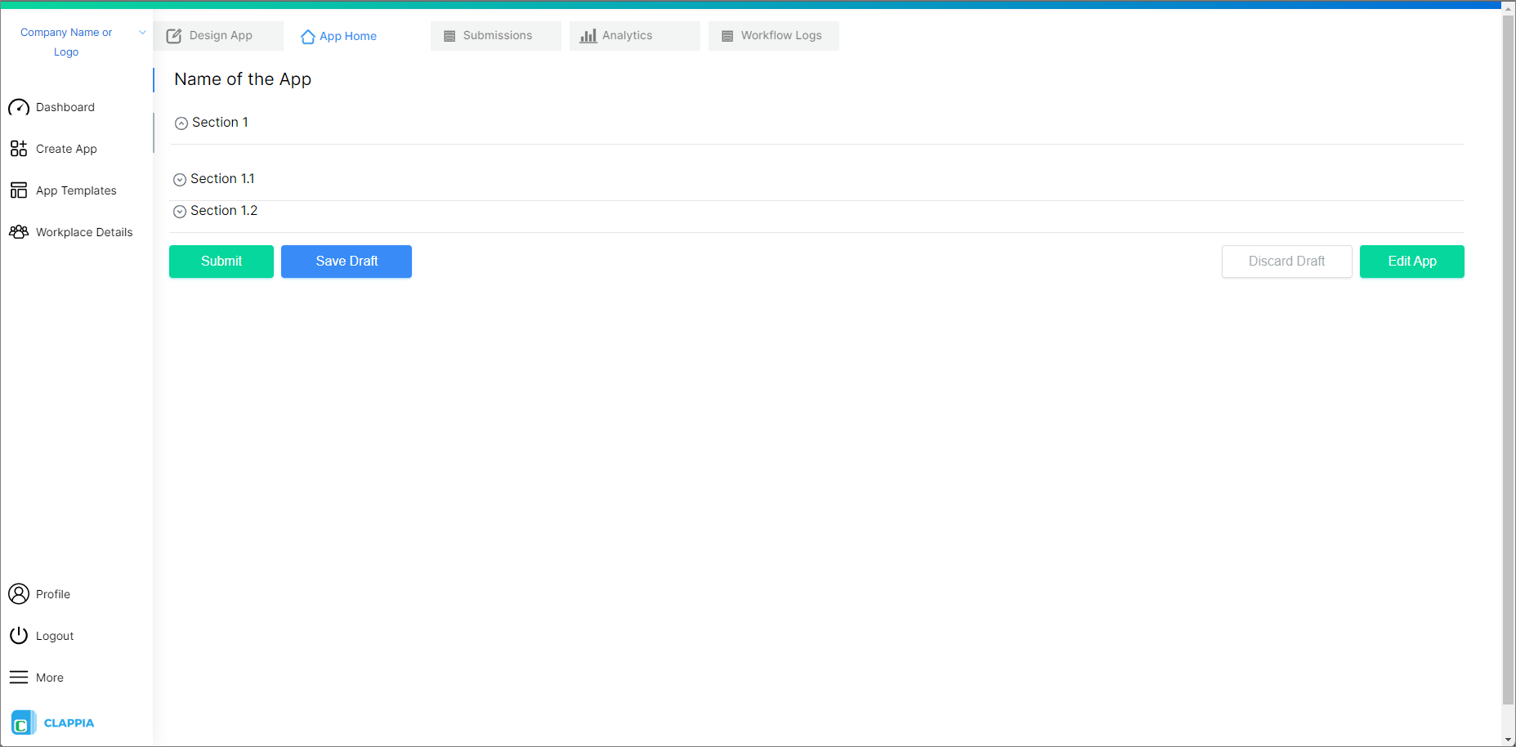The width and height of the screenshot is (1516, 747).
Task: Open the Company Name dropdown arrow
Action: [x=142, y=32]
